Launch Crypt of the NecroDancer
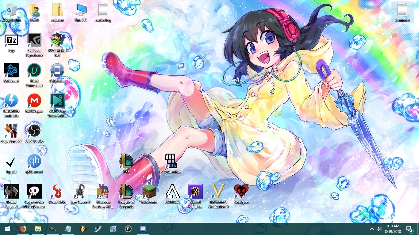Viewport: 419px width, 235px height. point(34,196)
